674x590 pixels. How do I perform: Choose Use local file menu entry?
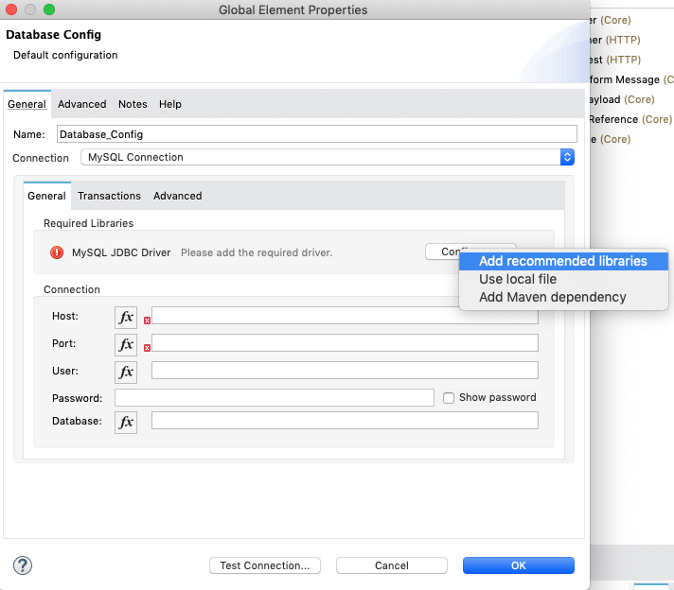(x=517, y=279)
